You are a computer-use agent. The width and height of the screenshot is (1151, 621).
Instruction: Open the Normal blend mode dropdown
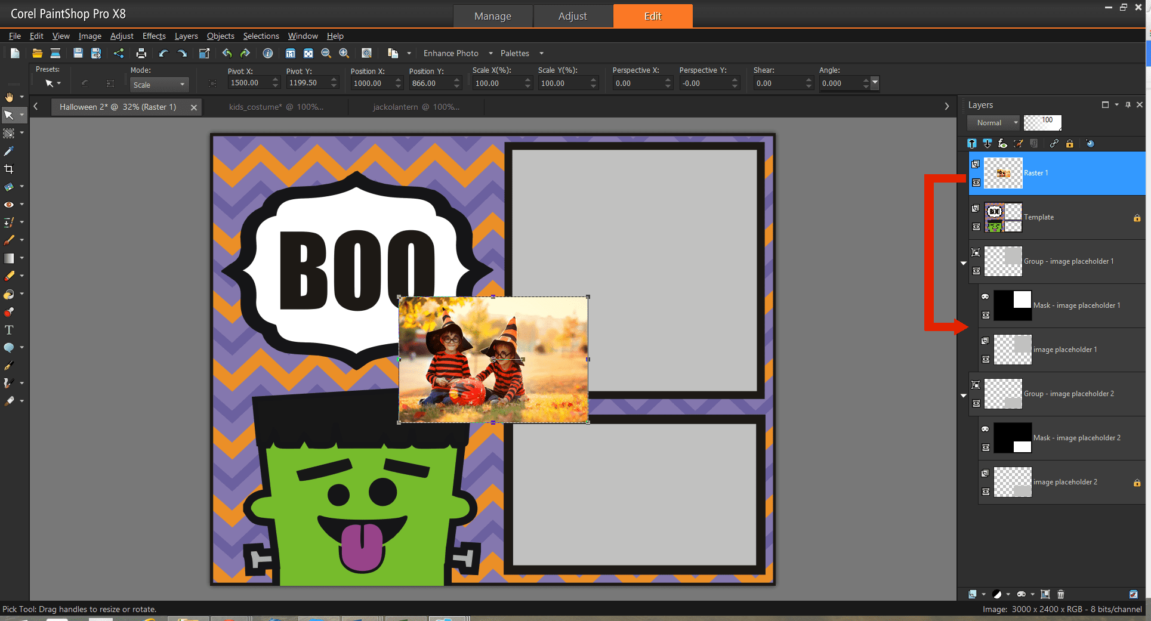[993, 123]
